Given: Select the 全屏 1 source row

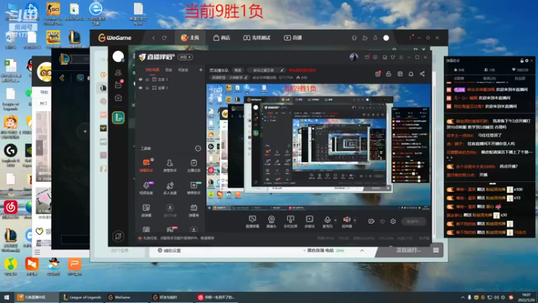Looking at the screenshot, I should pyautogui.click(x=170, y=88).
